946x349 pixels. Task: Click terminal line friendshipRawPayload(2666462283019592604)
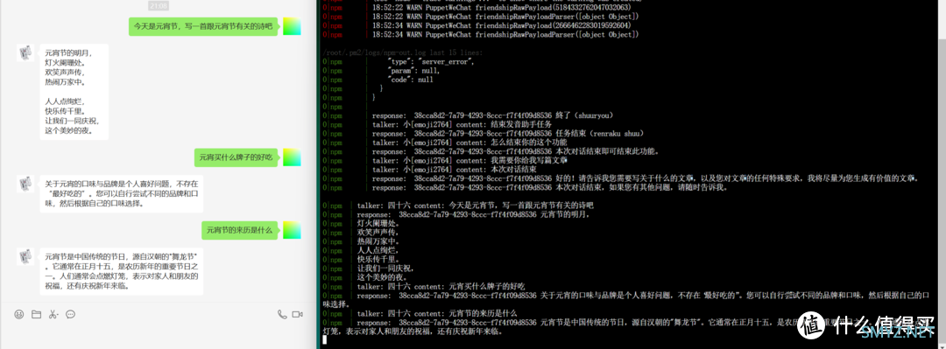click(x=501, y=25)
